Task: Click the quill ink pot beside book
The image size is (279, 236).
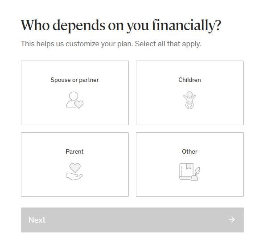Action: click(x=195, y=175)
